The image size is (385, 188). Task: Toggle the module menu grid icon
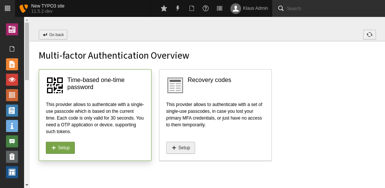click(x=8, y=8)
